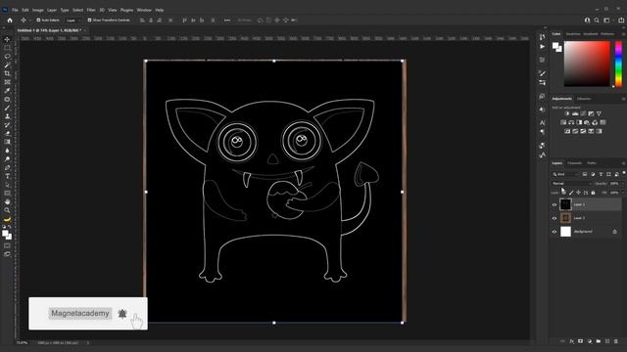Select the Clone Stamp tool
The image size is (627, 352).
click(7, 116)
